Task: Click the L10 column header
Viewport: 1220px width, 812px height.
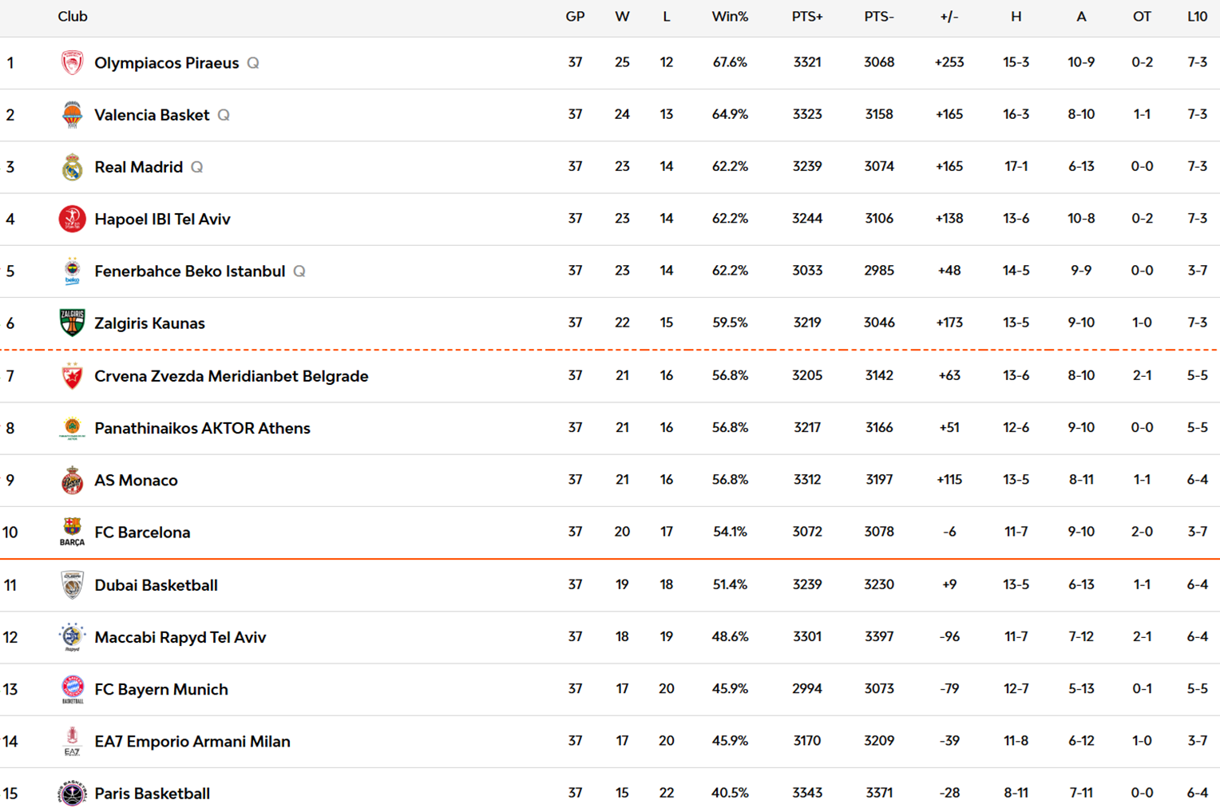Action: coord(1197,17)
